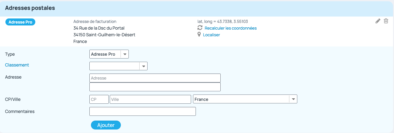Delete the address using the trash icon
This screenshot has width=394, height=133.
(x=386, y=21)
